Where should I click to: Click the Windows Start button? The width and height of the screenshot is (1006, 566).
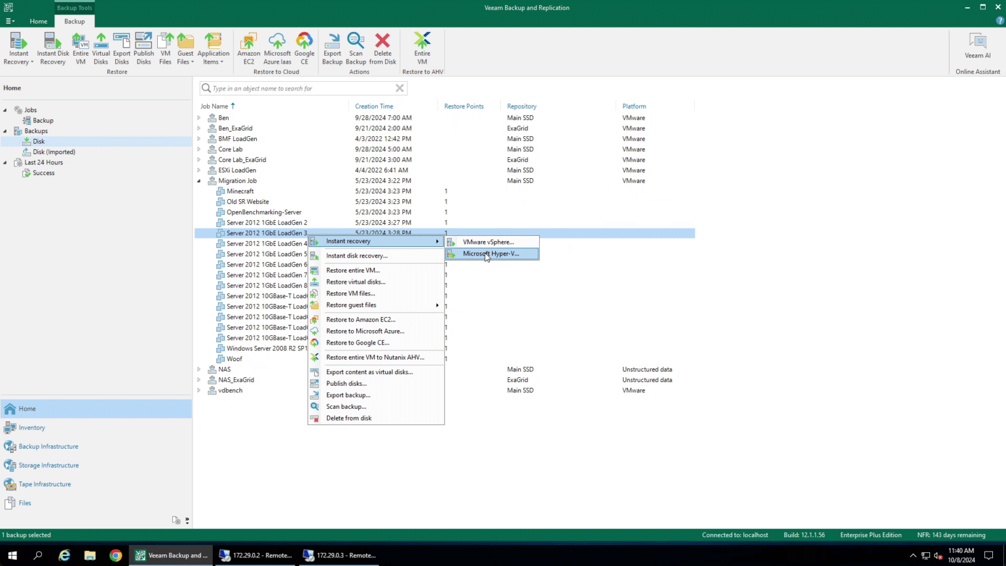tap(12, 556)
